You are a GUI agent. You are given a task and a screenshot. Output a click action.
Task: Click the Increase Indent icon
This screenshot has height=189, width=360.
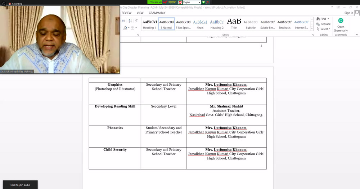coord(123,21)
